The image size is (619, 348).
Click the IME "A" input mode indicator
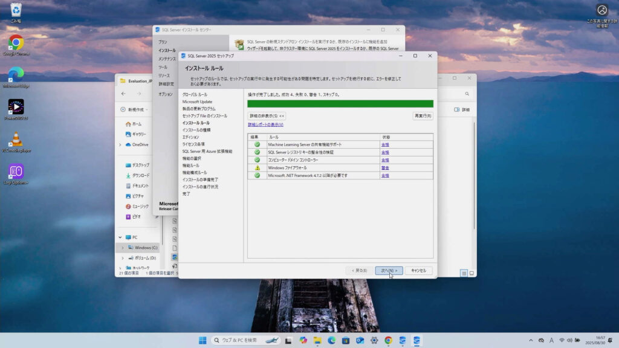[551, 340]
